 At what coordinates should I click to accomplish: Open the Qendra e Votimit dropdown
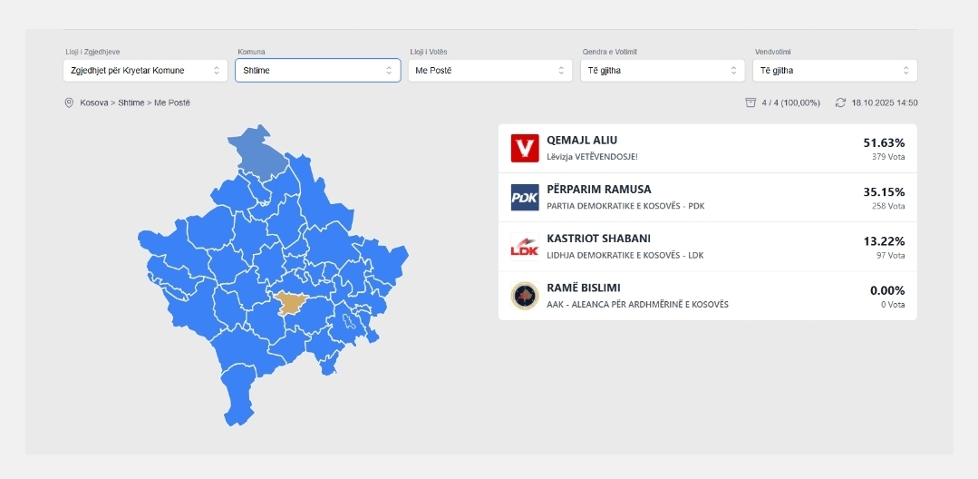[x=662, y=70]
